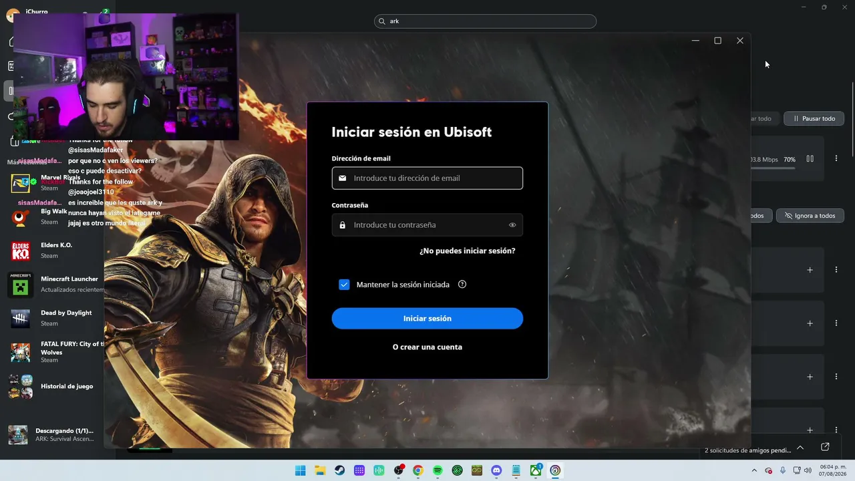The image size is (855, 481).
Task: Open Google Chrome from the taskbar
Action: [x=418, y=470]
